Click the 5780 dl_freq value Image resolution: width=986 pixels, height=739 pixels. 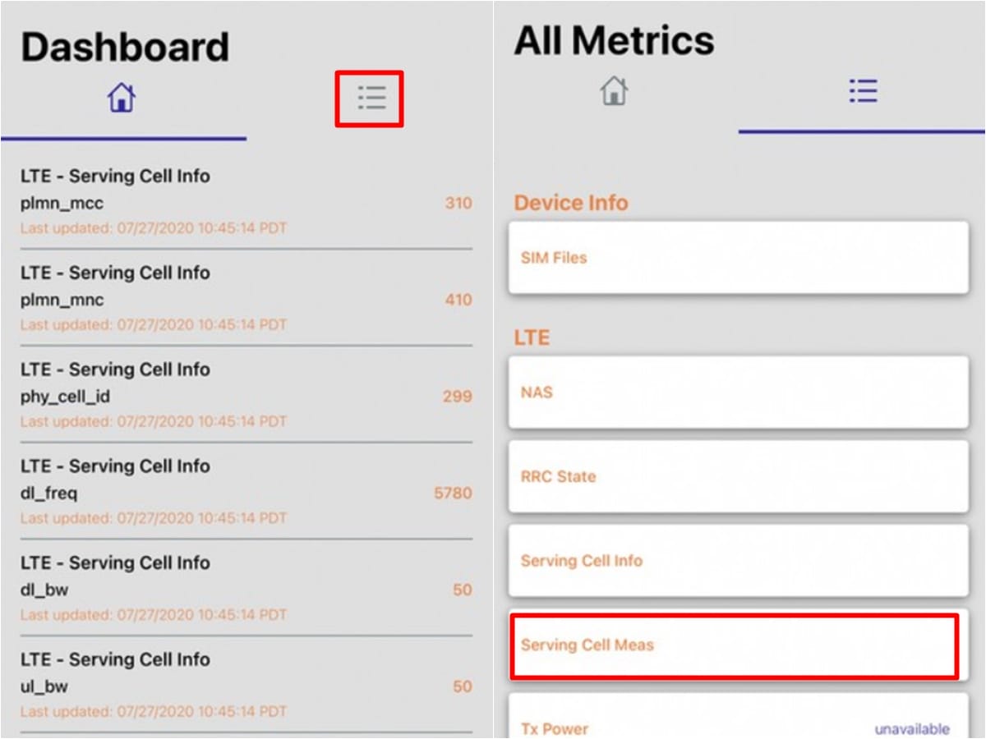pyautogui.click(x=454, y=493)
